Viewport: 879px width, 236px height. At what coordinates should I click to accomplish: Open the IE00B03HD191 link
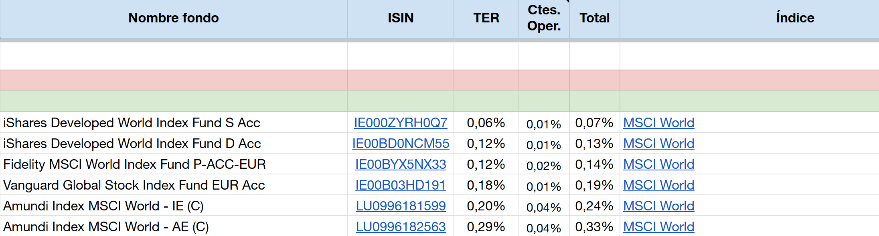[x=400, y=185]
